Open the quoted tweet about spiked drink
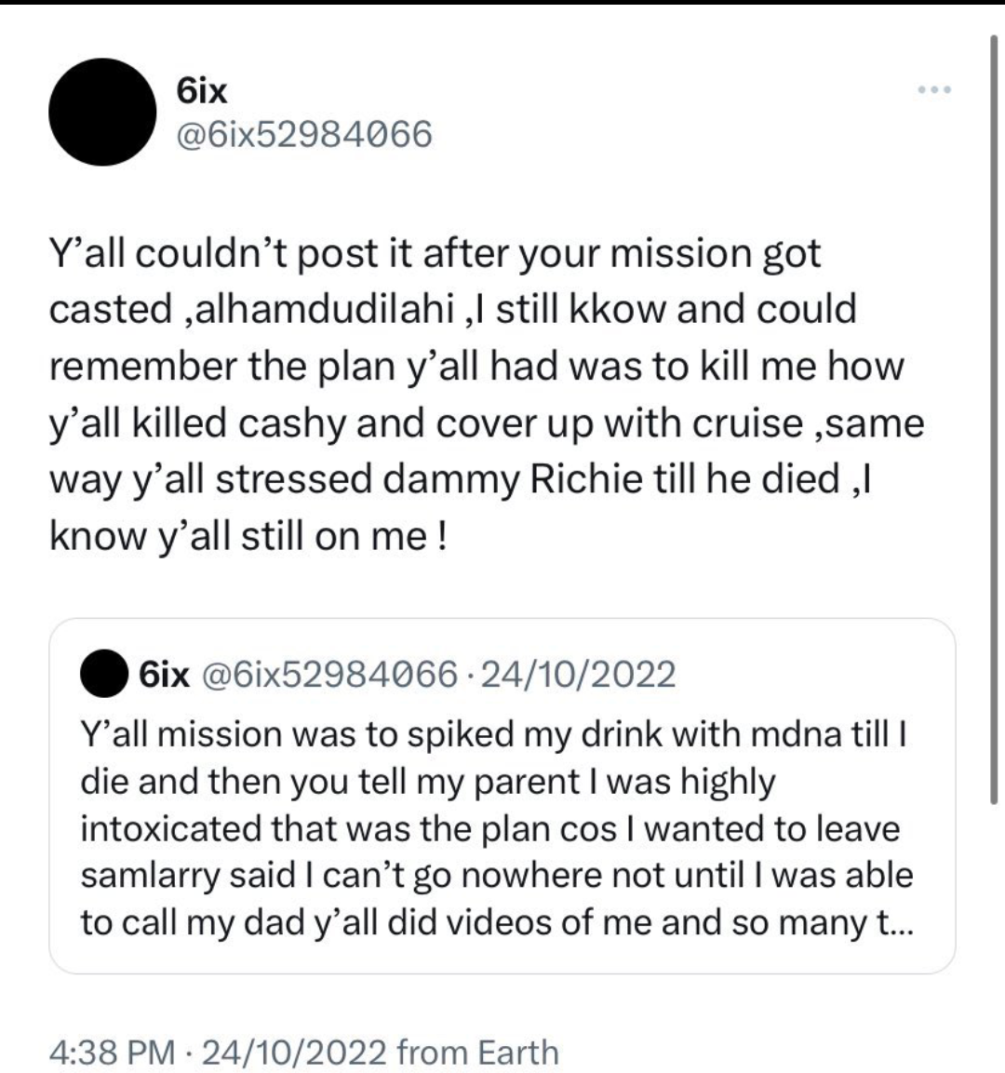Image resolution: width=1005 pixels, height=1073 pixels. pyautogui.click(x=502, y=828)
